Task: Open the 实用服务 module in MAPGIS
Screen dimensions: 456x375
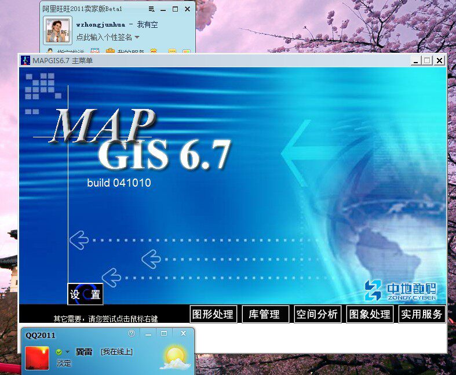Action: [x=422, y=314]
